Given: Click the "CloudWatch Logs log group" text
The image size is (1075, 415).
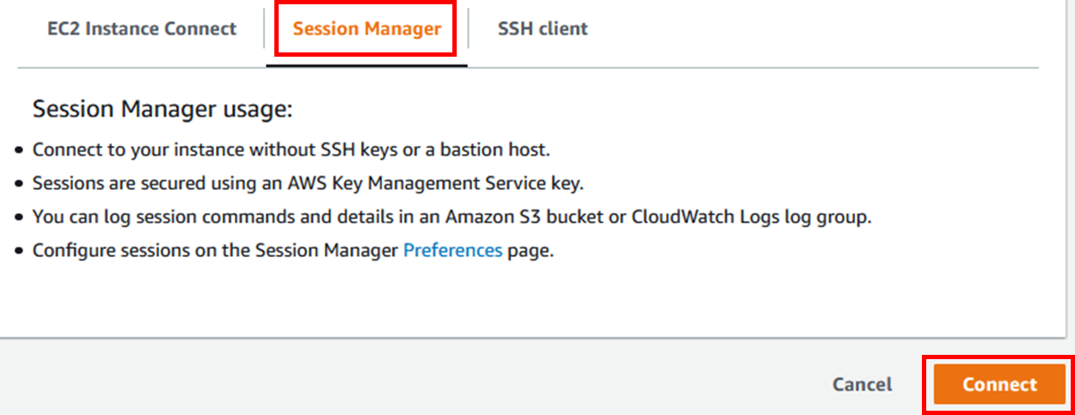Looking at the screenshot, I should pyautogui.click(x=752, y=217).
